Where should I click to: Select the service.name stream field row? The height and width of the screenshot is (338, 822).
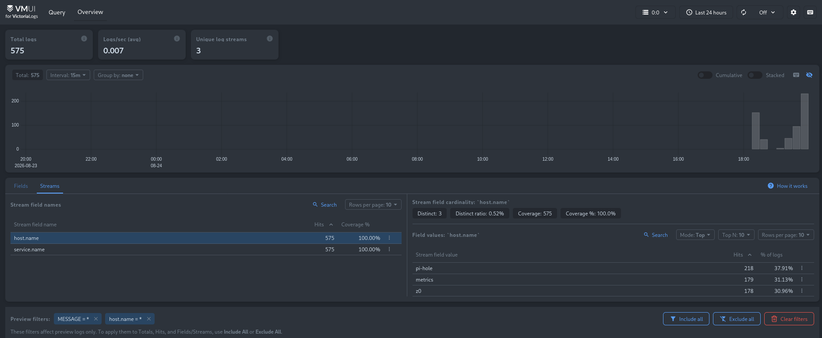pos(206,249)
